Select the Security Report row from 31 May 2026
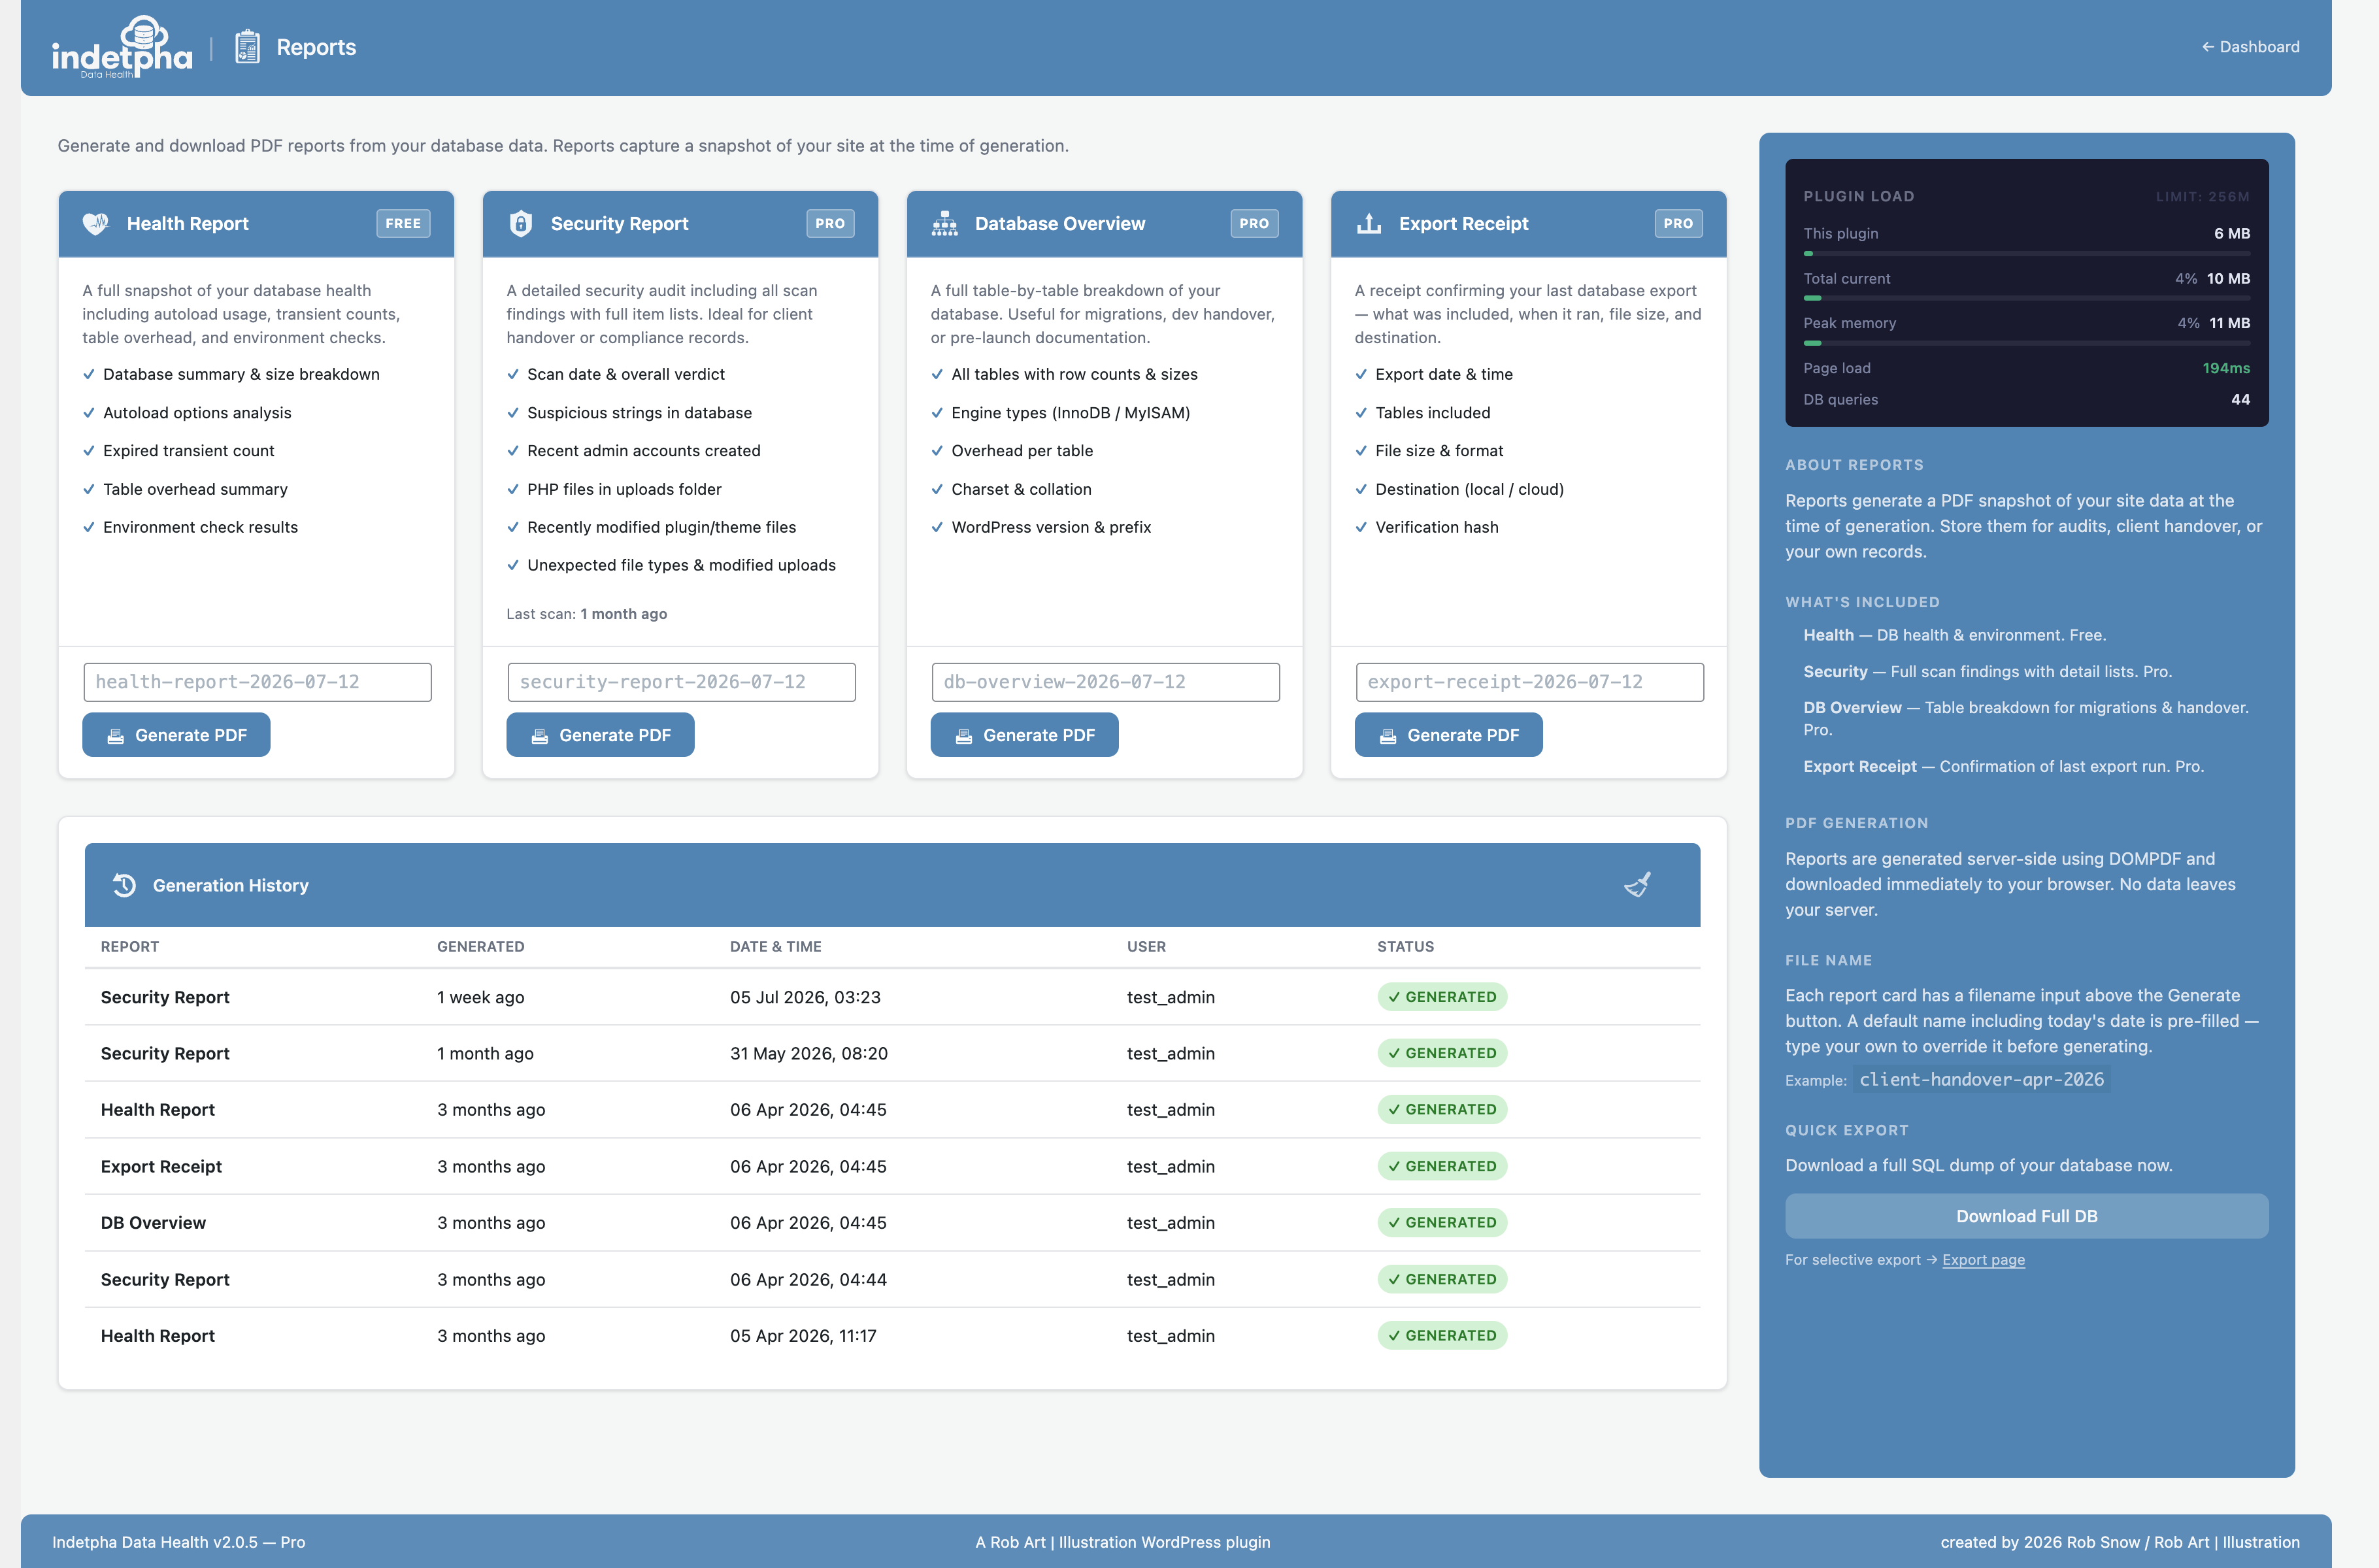This screenshot has height=1568, width=2379. [x=892, y=1053]
